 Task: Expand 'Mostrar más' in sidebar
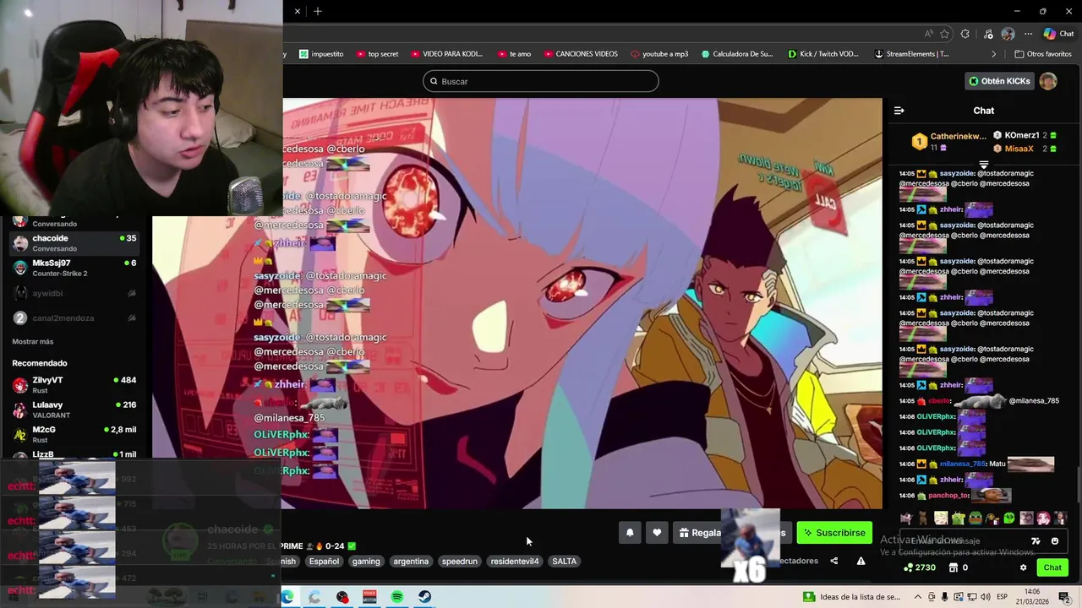(33, 341)
